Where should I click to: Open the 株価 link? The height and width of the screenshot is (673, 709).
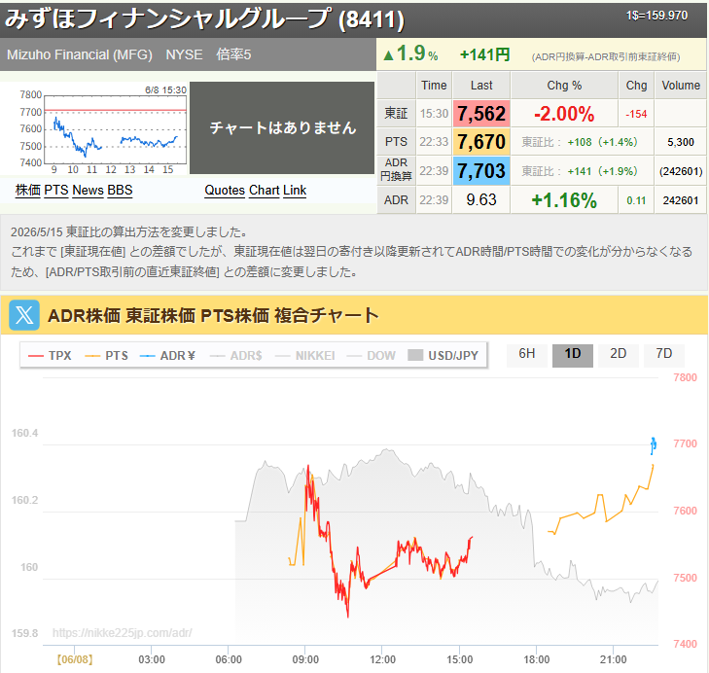click(x=28, y=190)
